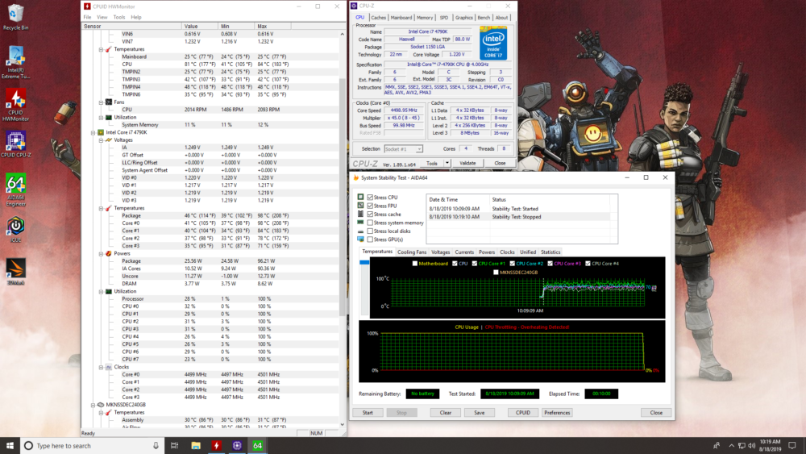This screenshot has width=806, height=454.
Task: Enable Motherboard graph checkbox
Action: pyautogui.click(x=415, y=263)
